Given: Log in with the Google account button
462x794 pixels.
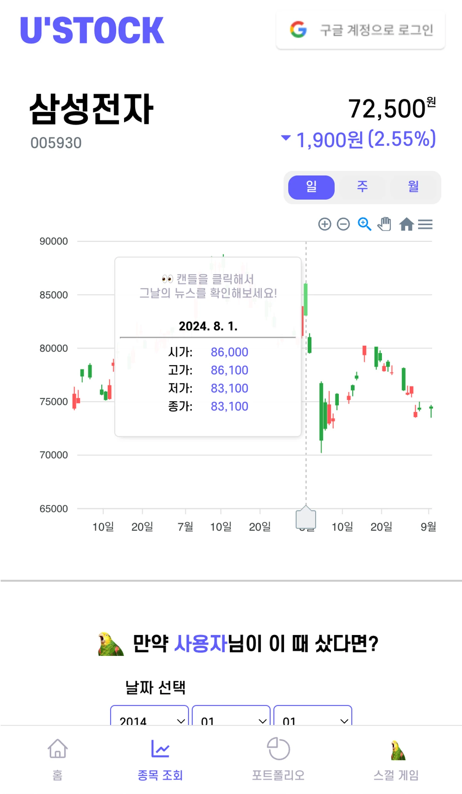Looking at the screenshot, I should point(360,30).
